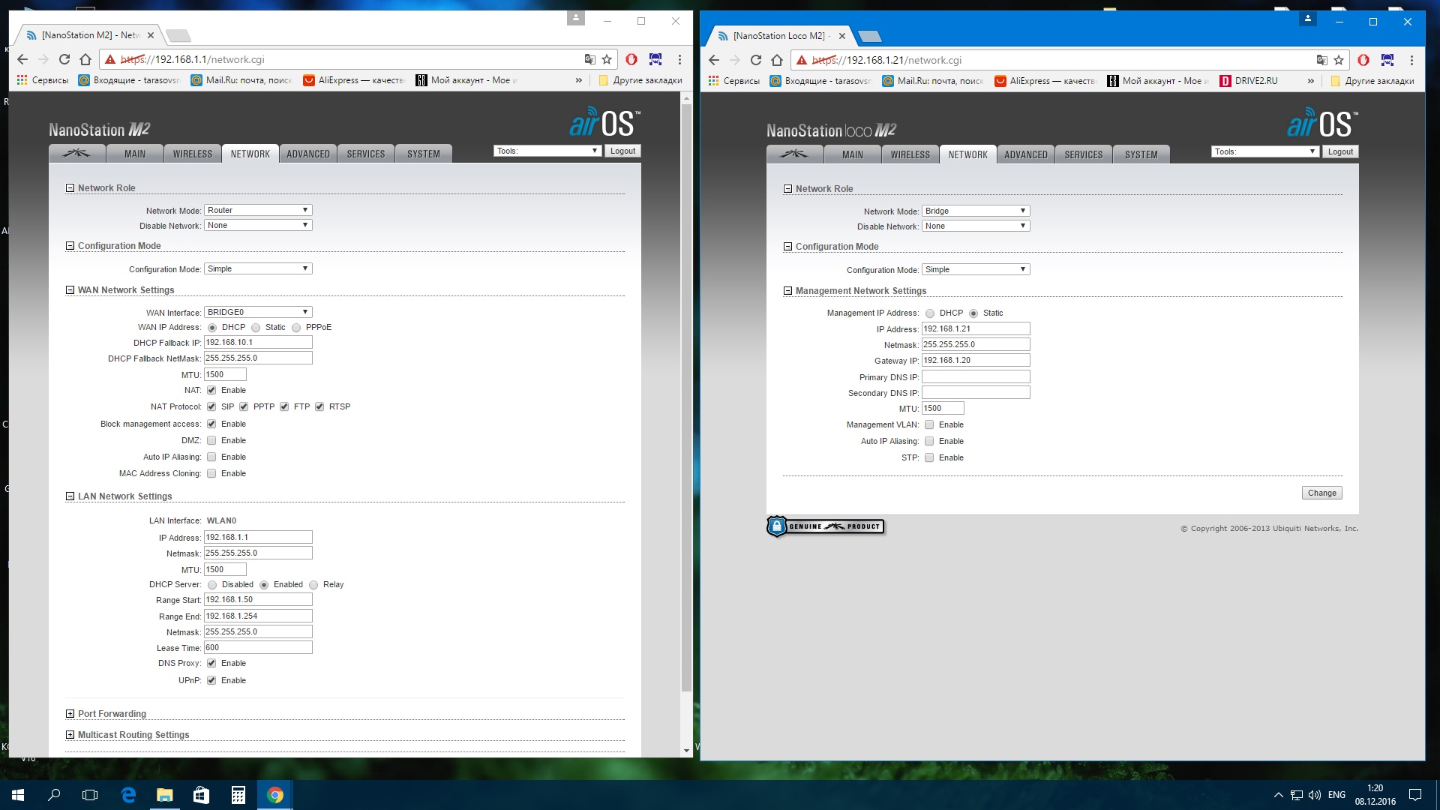Open Network Mode dropdown set to Router
Viewport: 1440px width, 810px height.
[258, 210]
